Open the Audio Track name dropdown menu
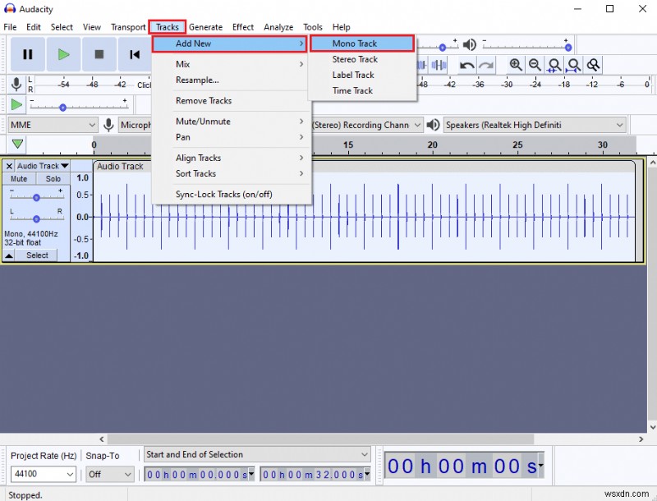The height and width of the screenshot is (501, 657). pos(43,166)
